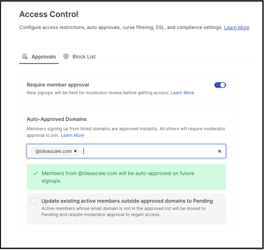Click the Block List shield icon

pyautogui.click(x=66, y=56)
